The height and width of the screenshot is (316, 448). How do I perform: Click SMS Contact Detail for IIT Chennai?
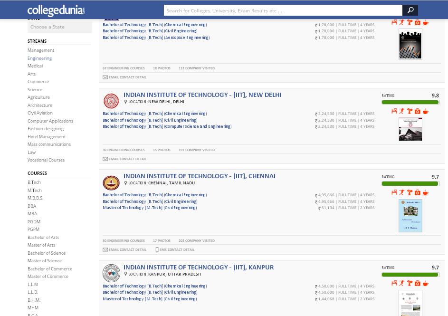[x=177, y=250]
